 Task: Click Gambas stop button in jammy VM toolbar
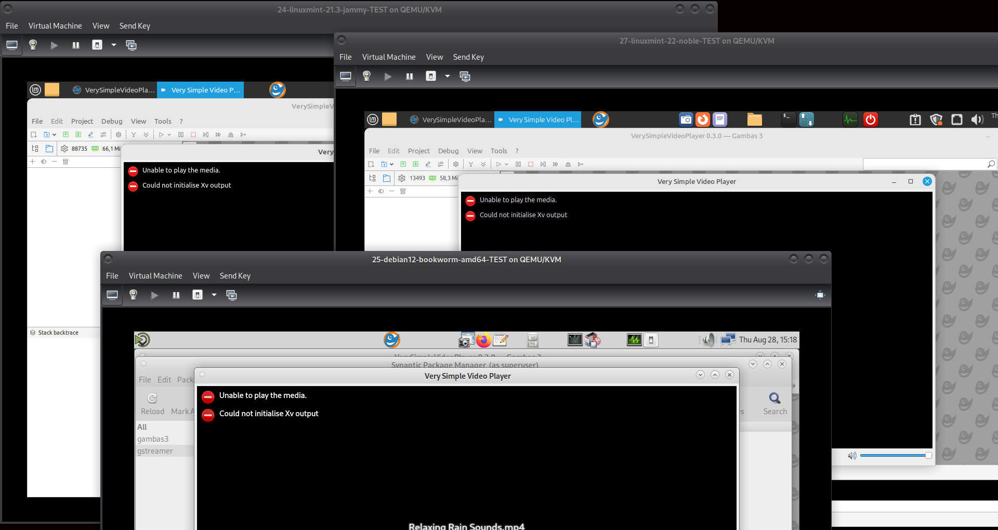[193, 135]
